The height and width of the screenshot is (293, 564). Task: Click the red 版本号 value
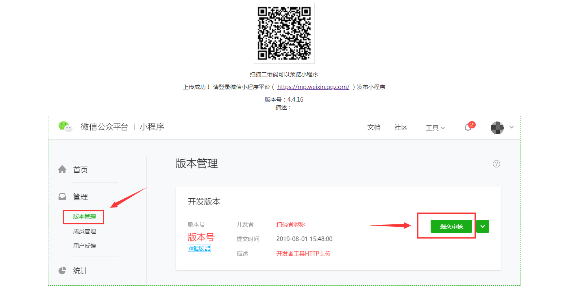click(201, 237)
